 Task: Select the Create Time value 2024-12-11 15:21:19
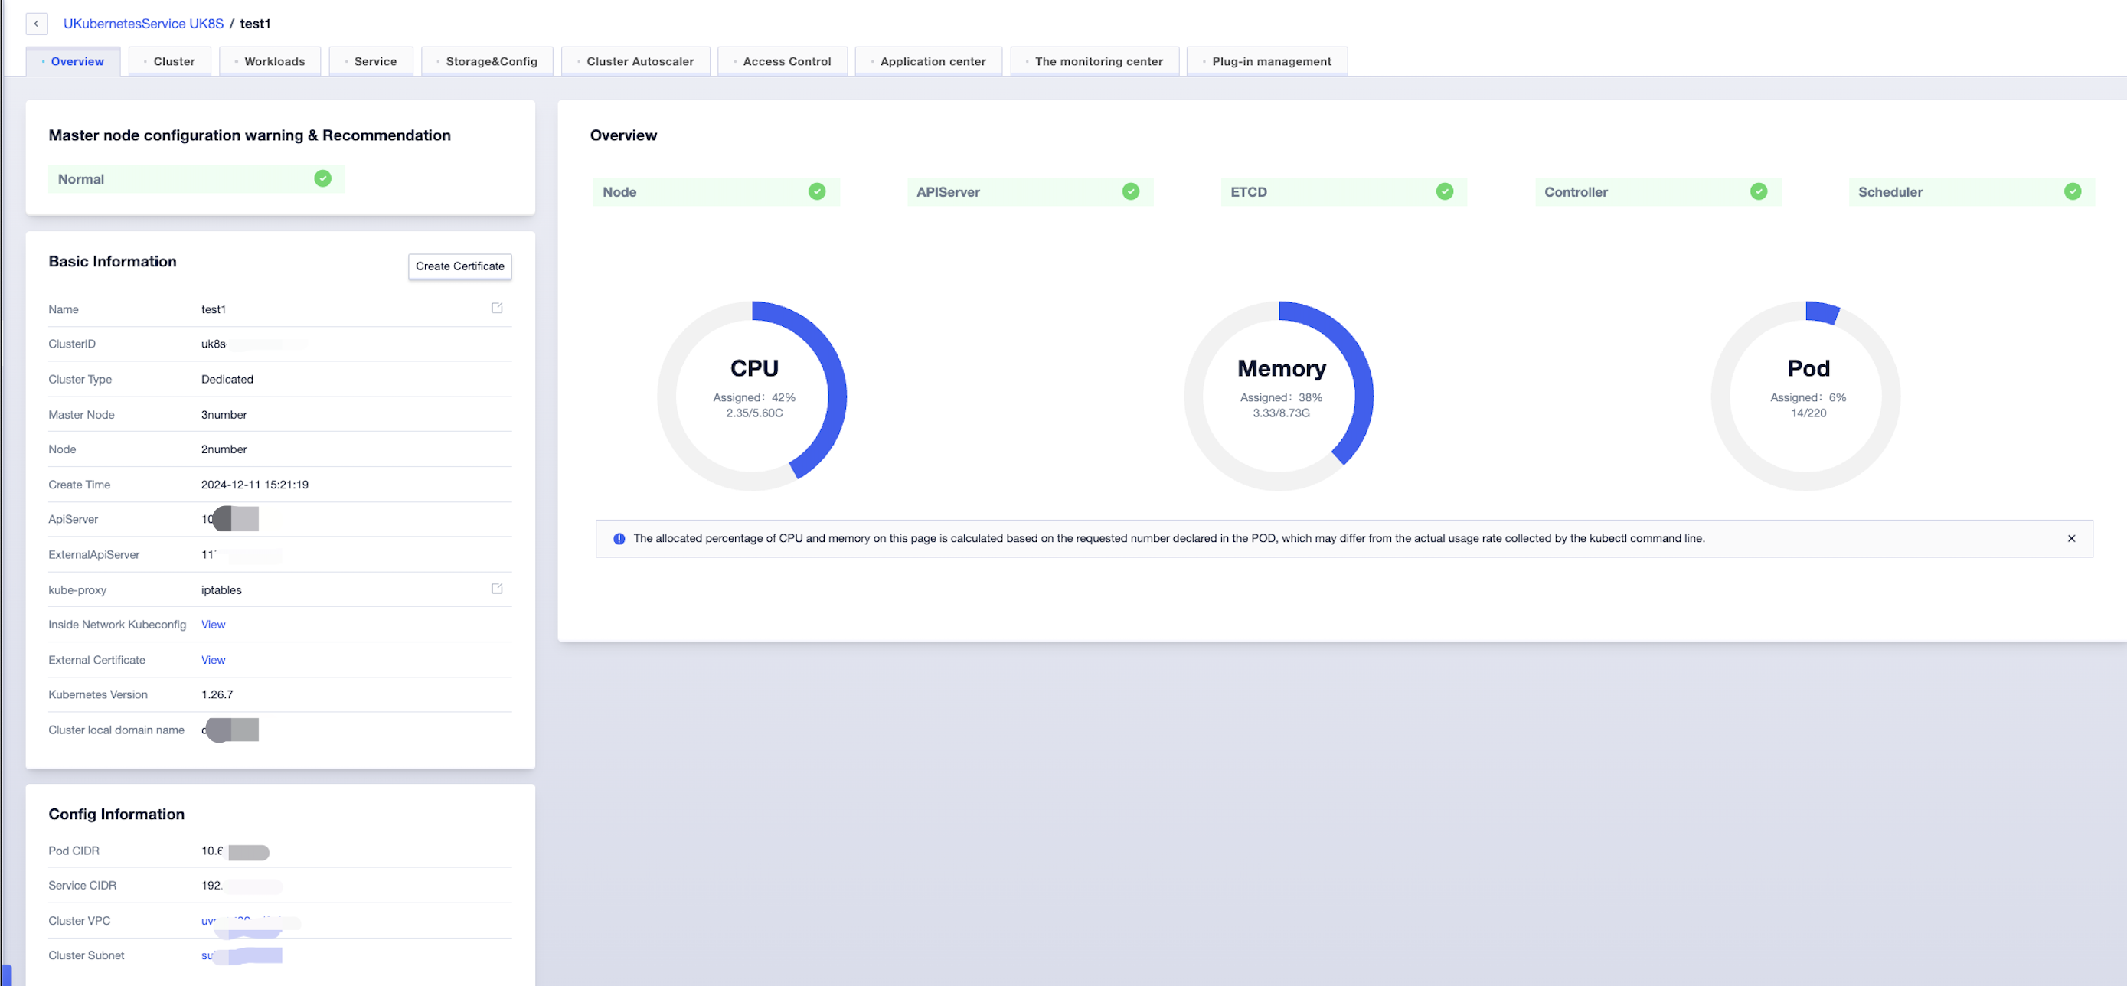[x=254, y=485]
